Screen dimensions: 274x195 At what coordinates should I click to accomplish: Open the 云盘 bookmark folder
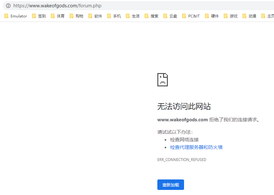point(170,16)
